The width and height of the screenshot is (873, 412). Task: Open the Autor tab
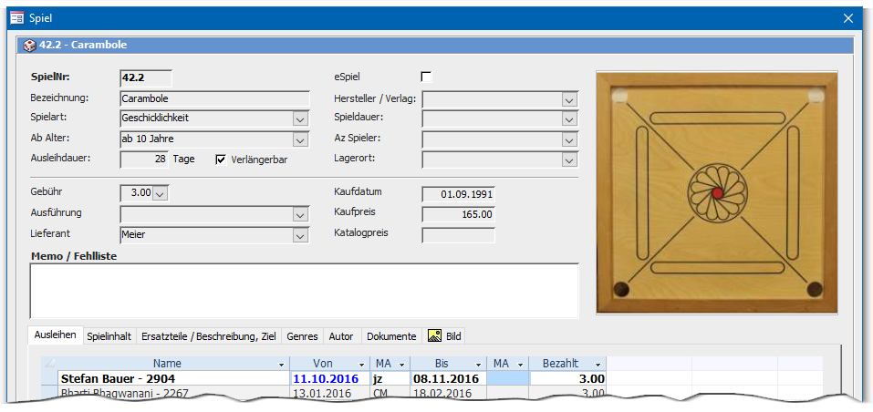coord(341,335)
